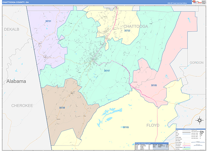Click the TRION row in the ZIP index
The height and width of the screenshot is (151, 208).
click(x=161, y=147)
